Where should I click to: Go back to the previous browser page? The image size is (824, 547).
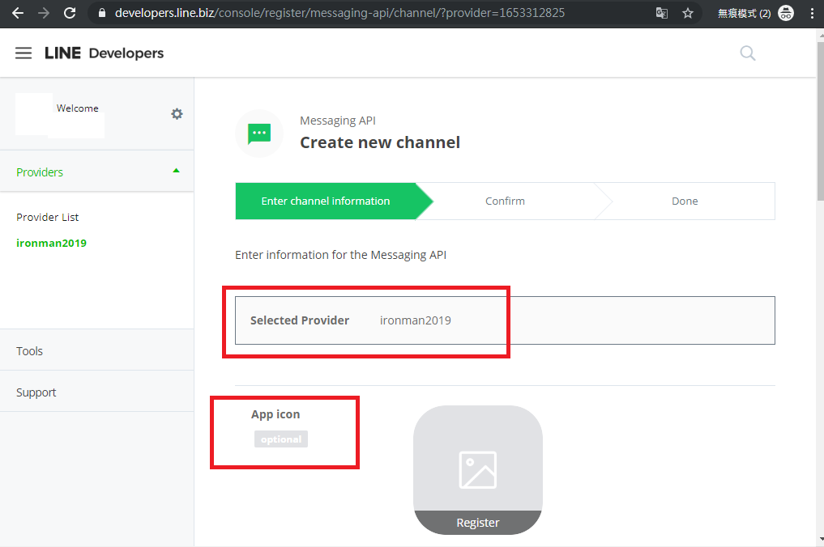[x=17, y=13]
